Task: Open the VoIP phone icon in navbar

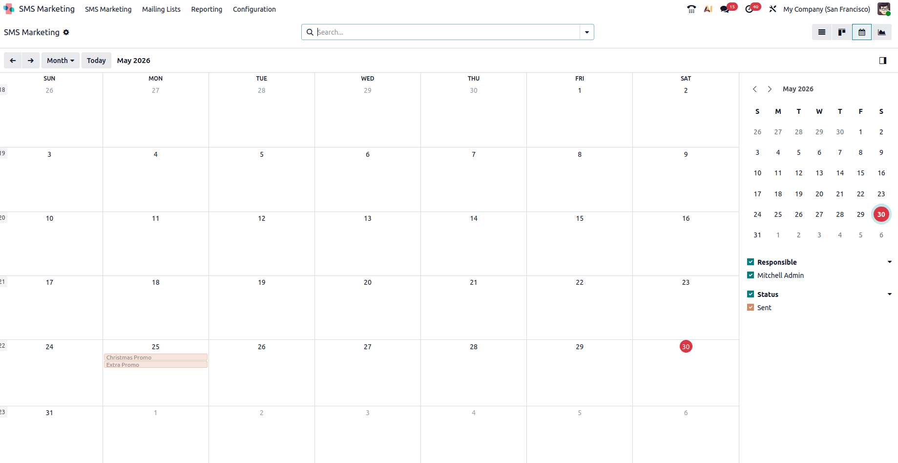Action: point(691,9)
